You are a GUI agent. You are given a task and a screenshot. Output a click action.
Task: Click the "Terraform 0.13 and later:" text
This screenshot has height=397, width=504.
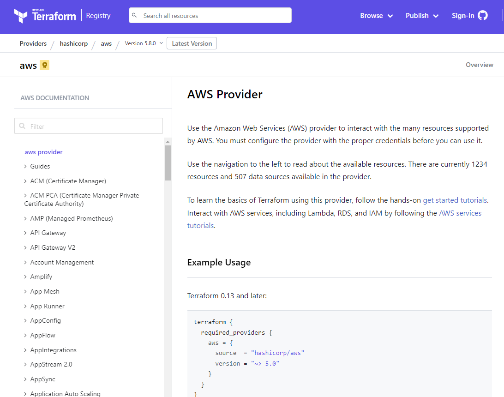click(x=227, y=296)
